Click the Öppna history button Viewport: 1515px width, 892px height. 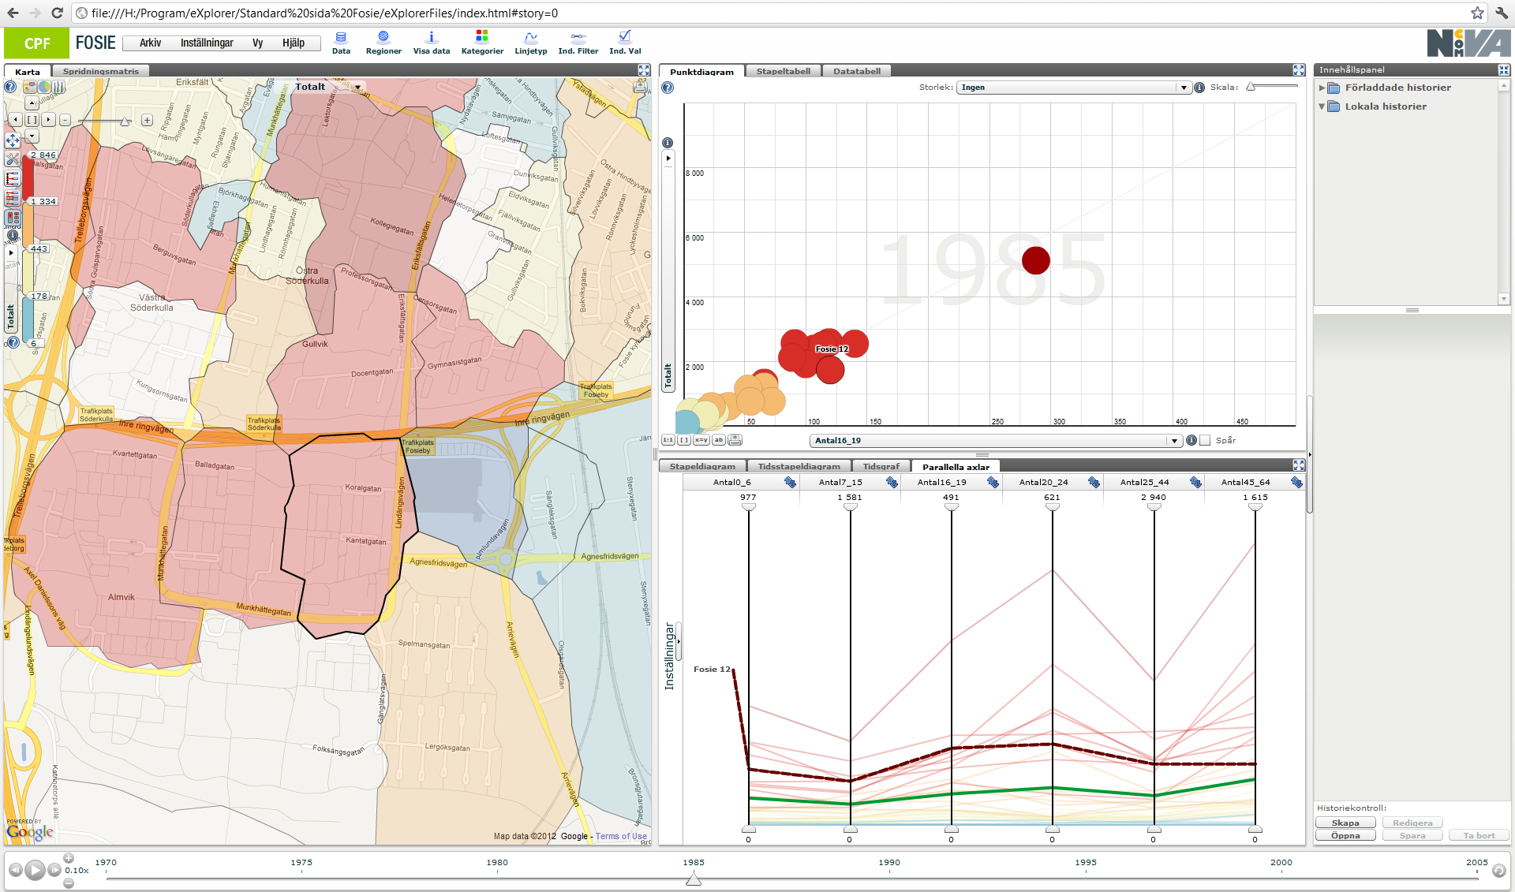[x=1345, y=835]
